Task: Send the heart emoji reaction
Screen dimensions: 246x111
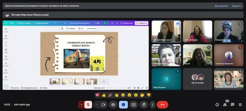Action: click(x=97, y=95)
